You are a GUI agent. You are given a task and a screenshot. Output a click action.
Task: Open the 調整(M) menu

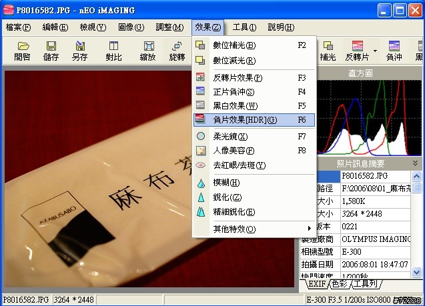click(x=169, y=27)
